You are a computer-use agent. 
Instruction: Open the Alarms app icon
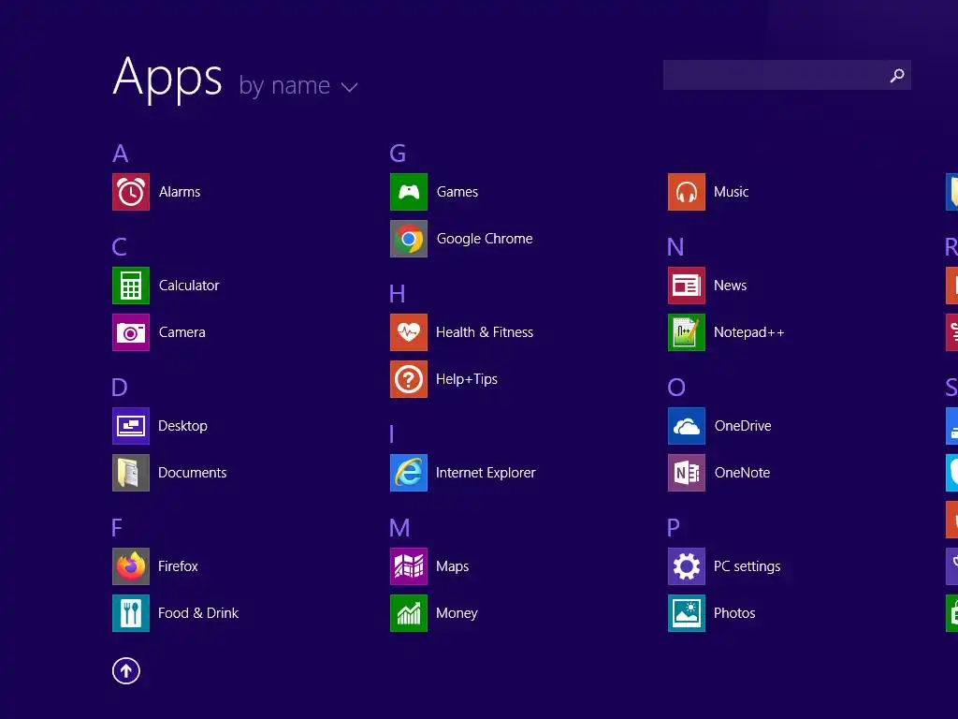[131, 192]
